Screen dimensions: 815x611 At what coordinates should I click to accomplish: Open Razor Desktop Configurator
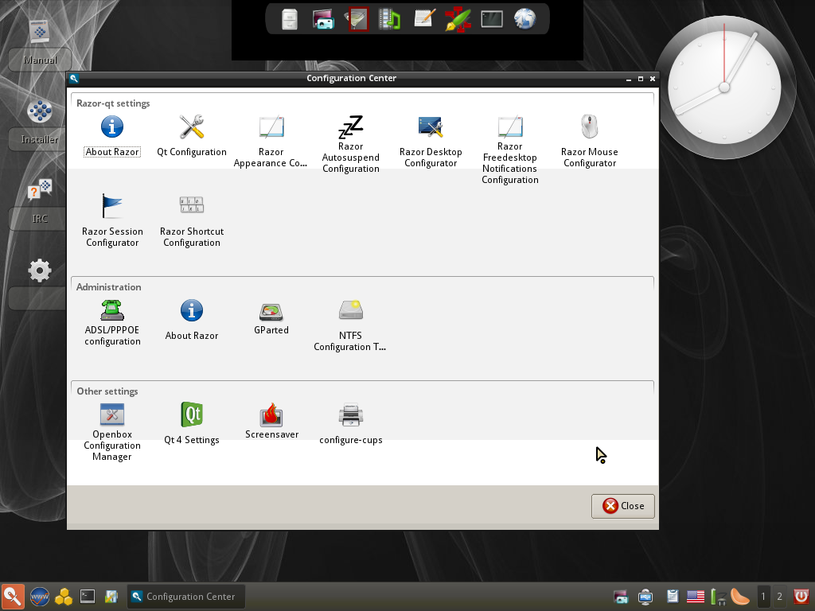coord(431,142)
